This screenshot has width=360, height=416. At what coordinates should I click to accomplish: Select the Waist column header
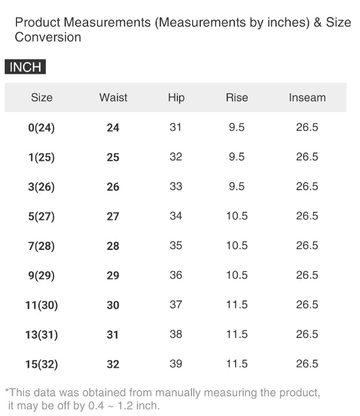pos(113,98)
